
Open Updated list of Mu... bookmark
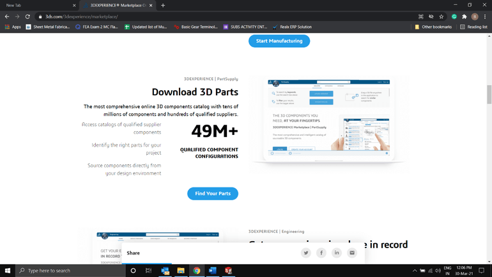[146, 27]
